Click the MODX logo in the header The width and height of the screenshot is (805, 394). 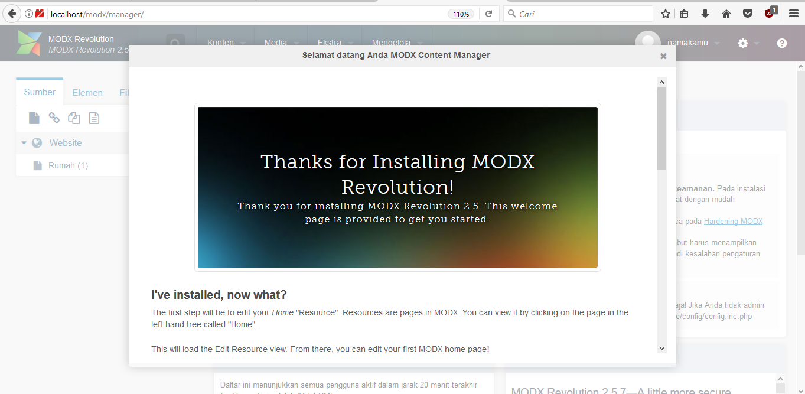(30, 43)
